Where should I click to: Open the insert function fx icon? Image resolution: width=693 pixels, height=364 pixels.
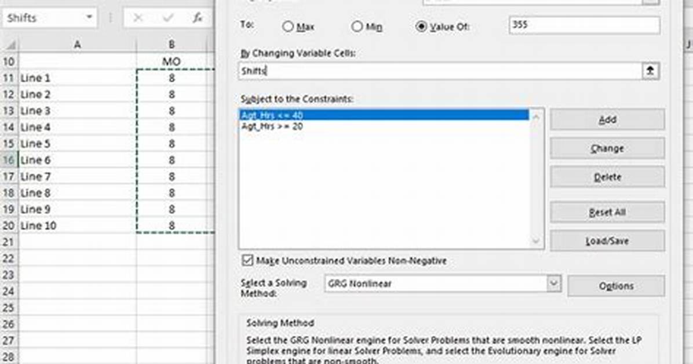coord(198,18)
